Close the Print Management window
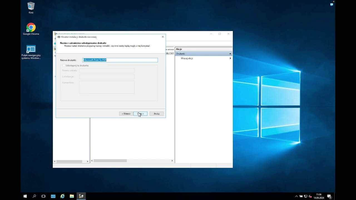Screen dimensions: 356x200 tap(228, 34)
